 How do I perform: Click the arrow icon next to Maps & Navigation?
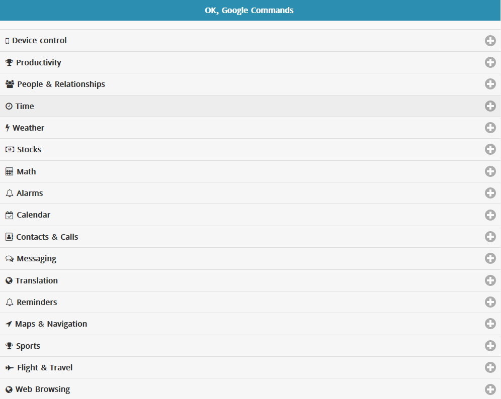[9, 324]
